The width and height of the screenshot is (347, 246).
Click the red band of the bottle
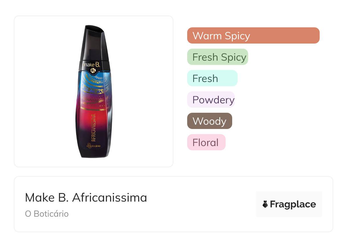click(85, 117)
